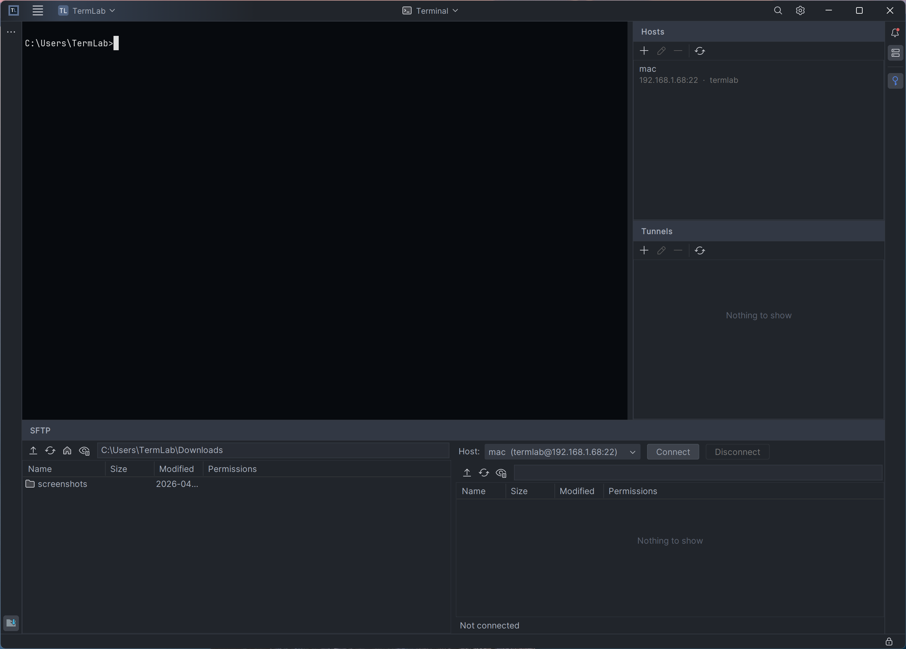Add a new host in the Hosts panel
This screenshot has height=649, width=906.
(644, 51)
